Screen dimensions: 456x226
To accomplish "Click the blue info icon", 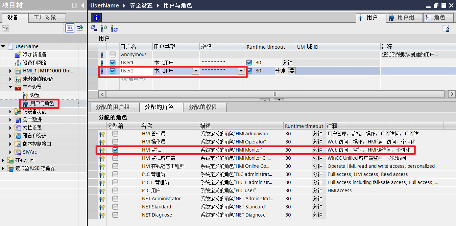I will (x=96, y=18).
